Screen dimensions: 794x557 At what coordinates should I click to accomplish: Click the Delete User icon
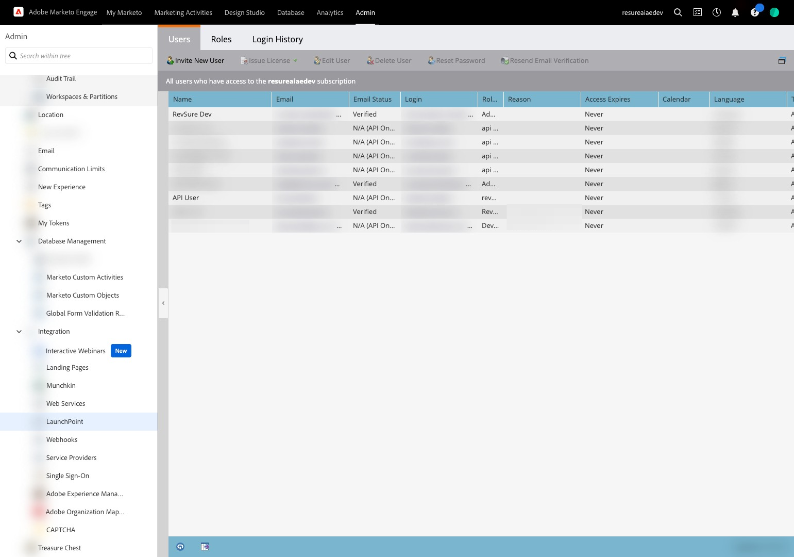(x=370, y=60)
